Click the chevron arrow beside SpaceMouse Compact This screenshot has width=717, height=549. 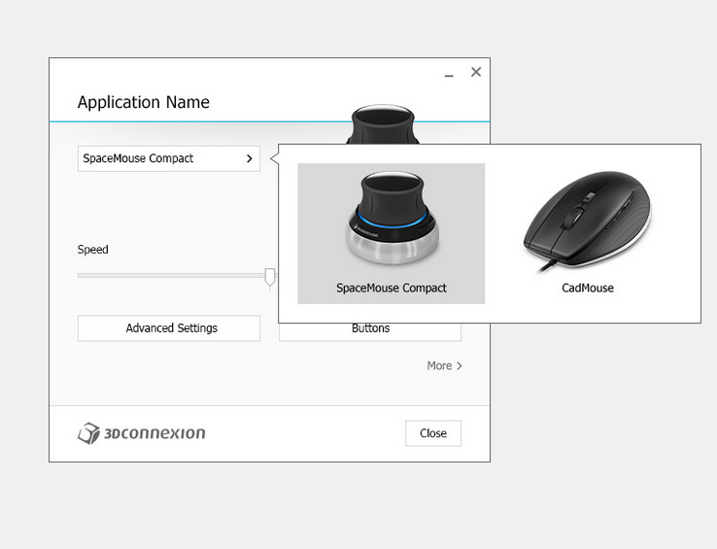click(x=250, y=158)
